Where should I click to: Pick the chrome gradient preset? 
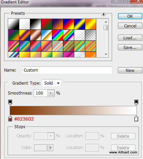(x=46, y=35)
